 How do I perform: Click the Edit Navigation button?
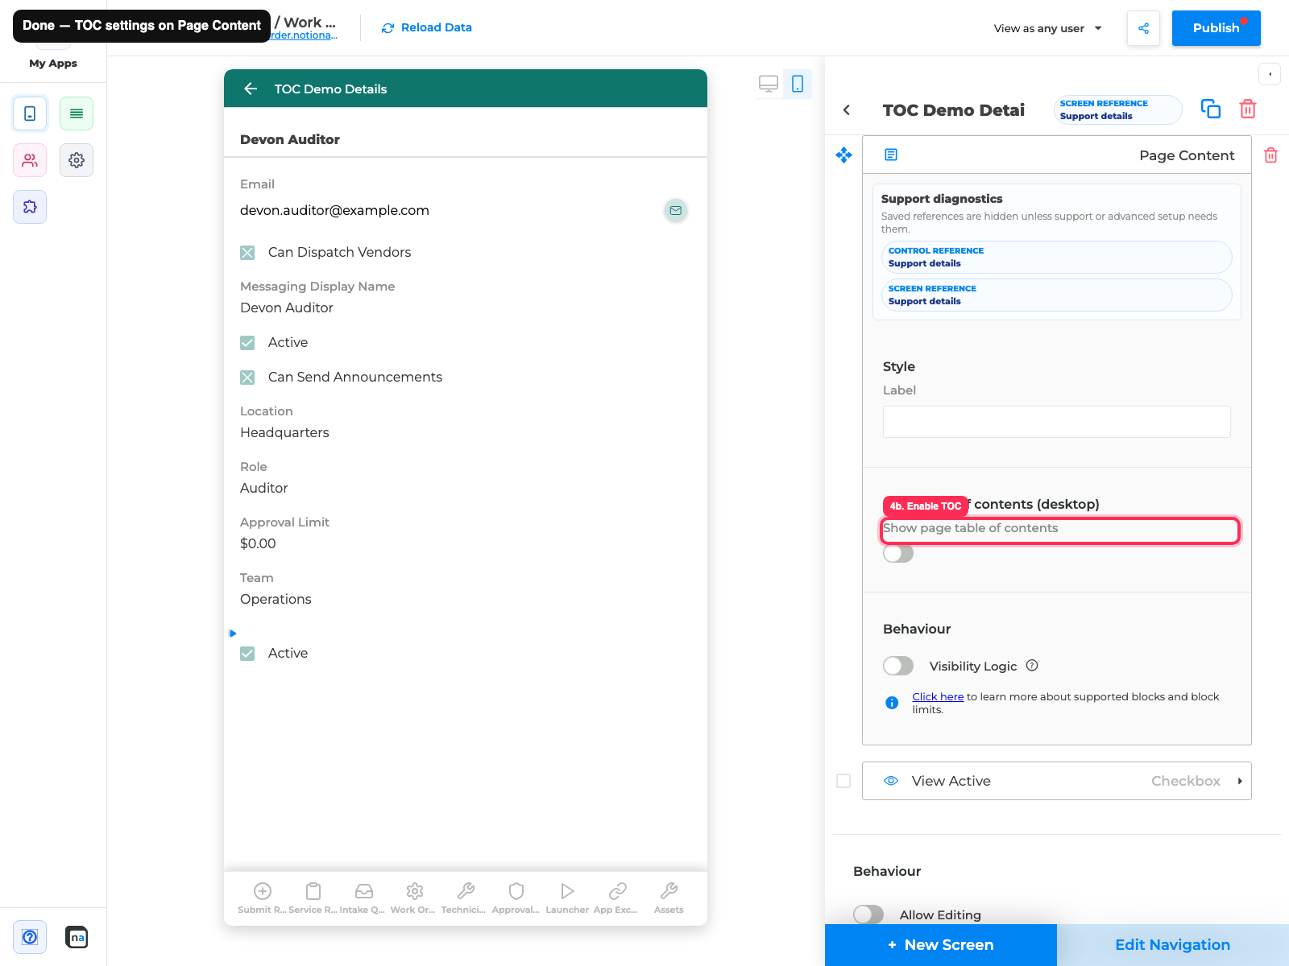(x=1173, y=945)
